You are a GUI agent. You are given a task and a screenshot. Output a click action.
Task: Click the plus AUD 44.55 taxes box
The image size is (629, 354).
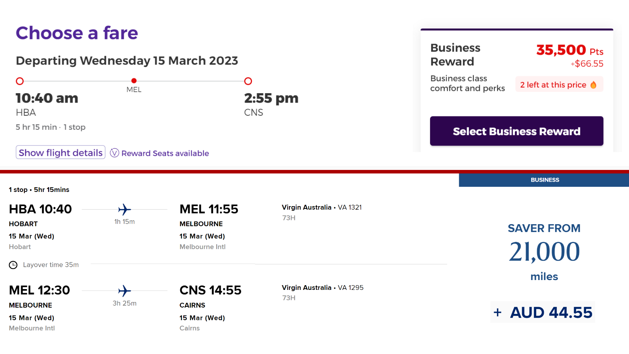pyautogui.click(x=543, y=312)
